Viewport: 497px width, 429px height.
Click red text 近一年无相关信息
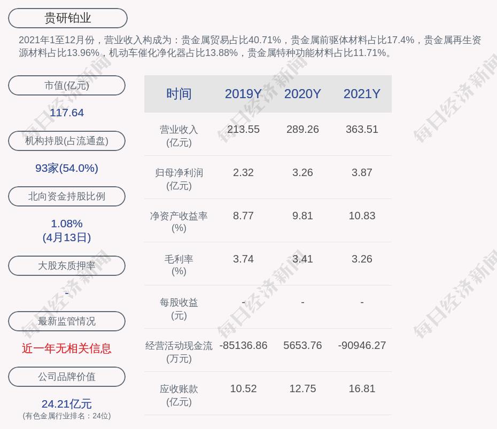(67, 348)
